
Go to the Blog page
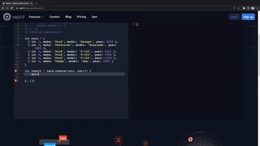[68, 17]
